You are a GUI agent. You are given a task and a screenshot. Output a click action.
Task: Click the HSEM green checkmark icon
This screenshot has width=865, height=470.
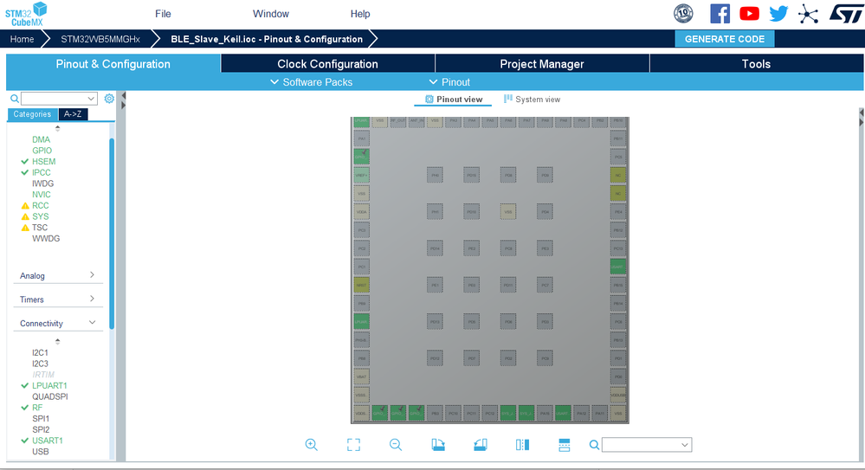(25, 162)
